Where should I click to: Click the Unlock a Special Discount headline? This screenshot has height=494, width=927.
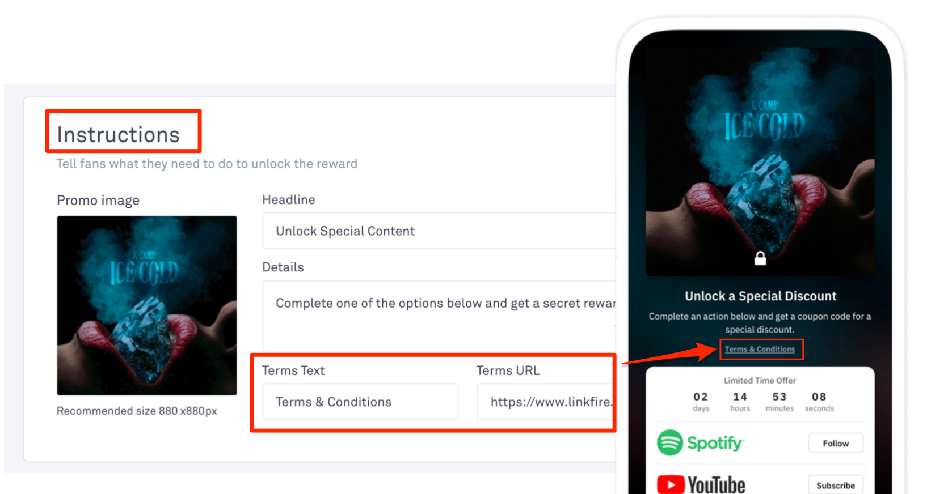(760, 296)
